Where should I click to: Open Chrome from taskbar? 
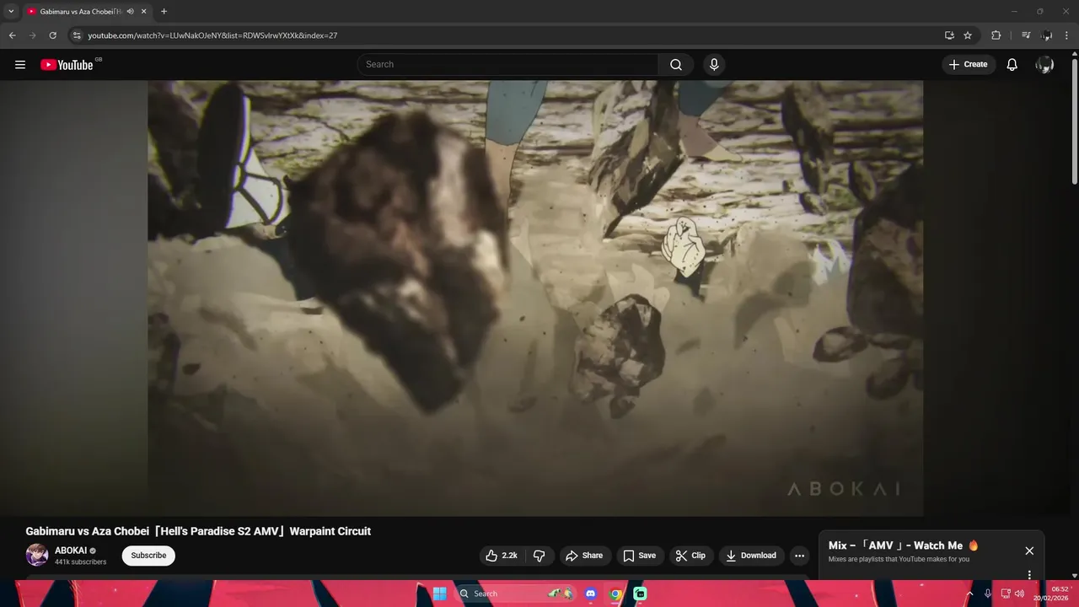[x=615, y=594]
